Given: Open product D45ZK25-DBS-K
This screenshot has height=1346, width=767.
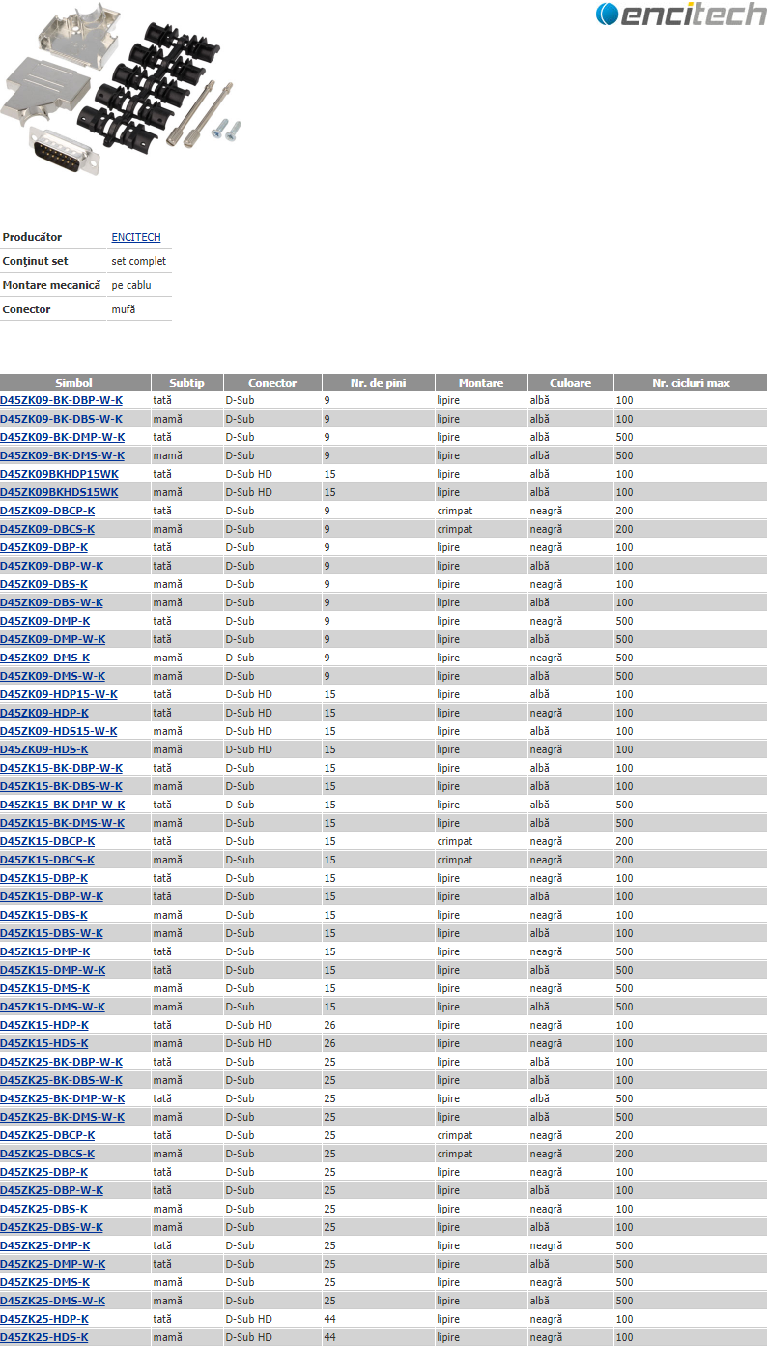Looking at the screenshot, I should pyautogui.click(x=44, y=1209).
